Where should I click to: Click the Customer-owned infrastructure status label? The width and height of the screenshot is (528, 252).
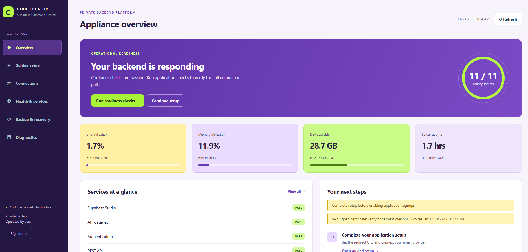click(31, 207)
